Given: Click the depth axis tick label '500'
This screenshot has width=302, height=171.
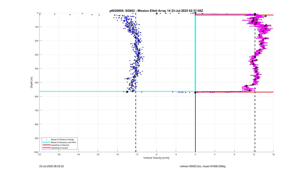Looking at the screenshot, I should pos(36,83).
